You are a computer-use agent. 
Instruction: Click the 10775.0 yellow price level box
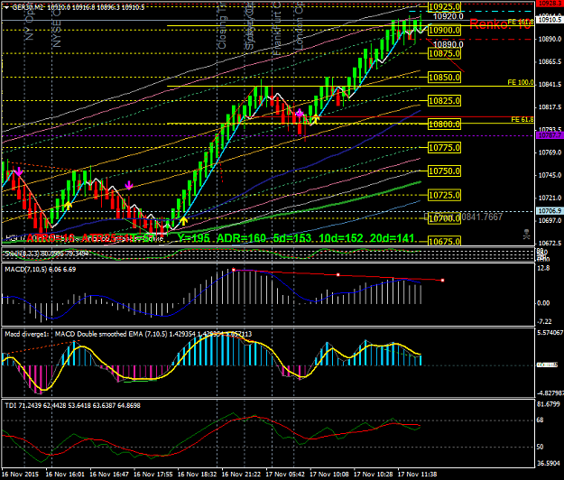pos(445,148)
